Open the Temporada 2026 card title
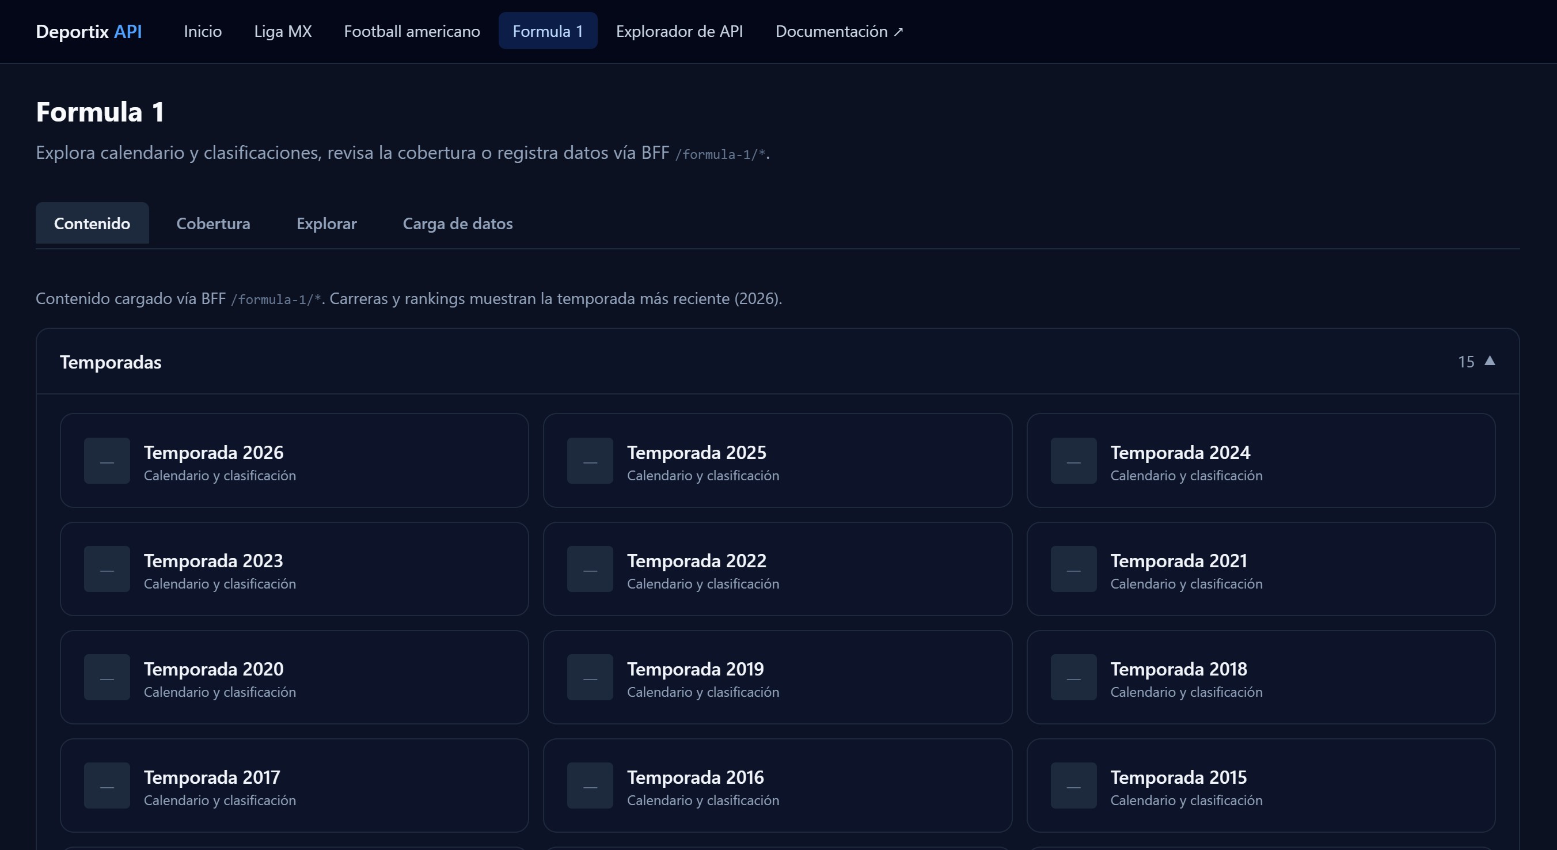 pyautogui.click(x=214, y=452)
